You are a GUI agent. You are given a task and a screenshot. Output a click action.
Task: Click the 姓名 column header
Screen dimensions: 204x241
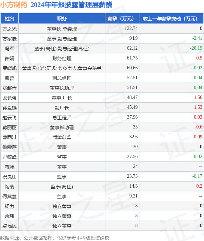pos(10,19)
